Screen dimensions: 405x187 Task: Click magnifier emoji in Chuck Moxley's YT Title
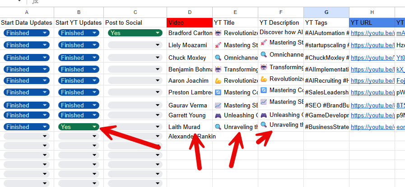point(218,58)
